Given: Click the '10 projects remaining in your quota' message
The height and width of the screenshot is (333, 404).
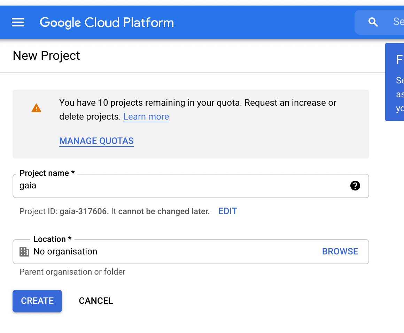Looking at the screenshot, I should point(197,109).
